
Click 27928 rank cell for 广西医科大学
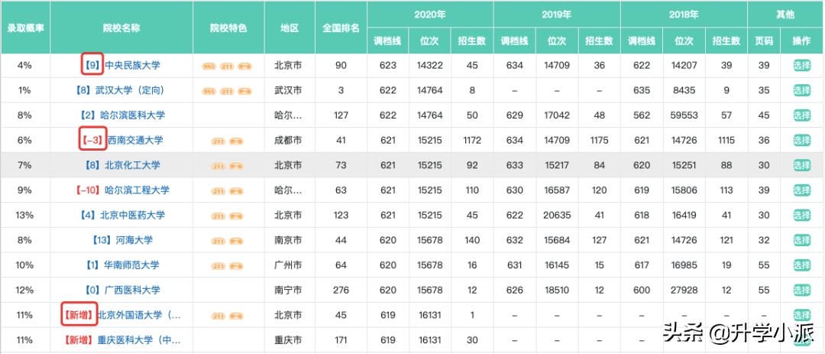684,290
